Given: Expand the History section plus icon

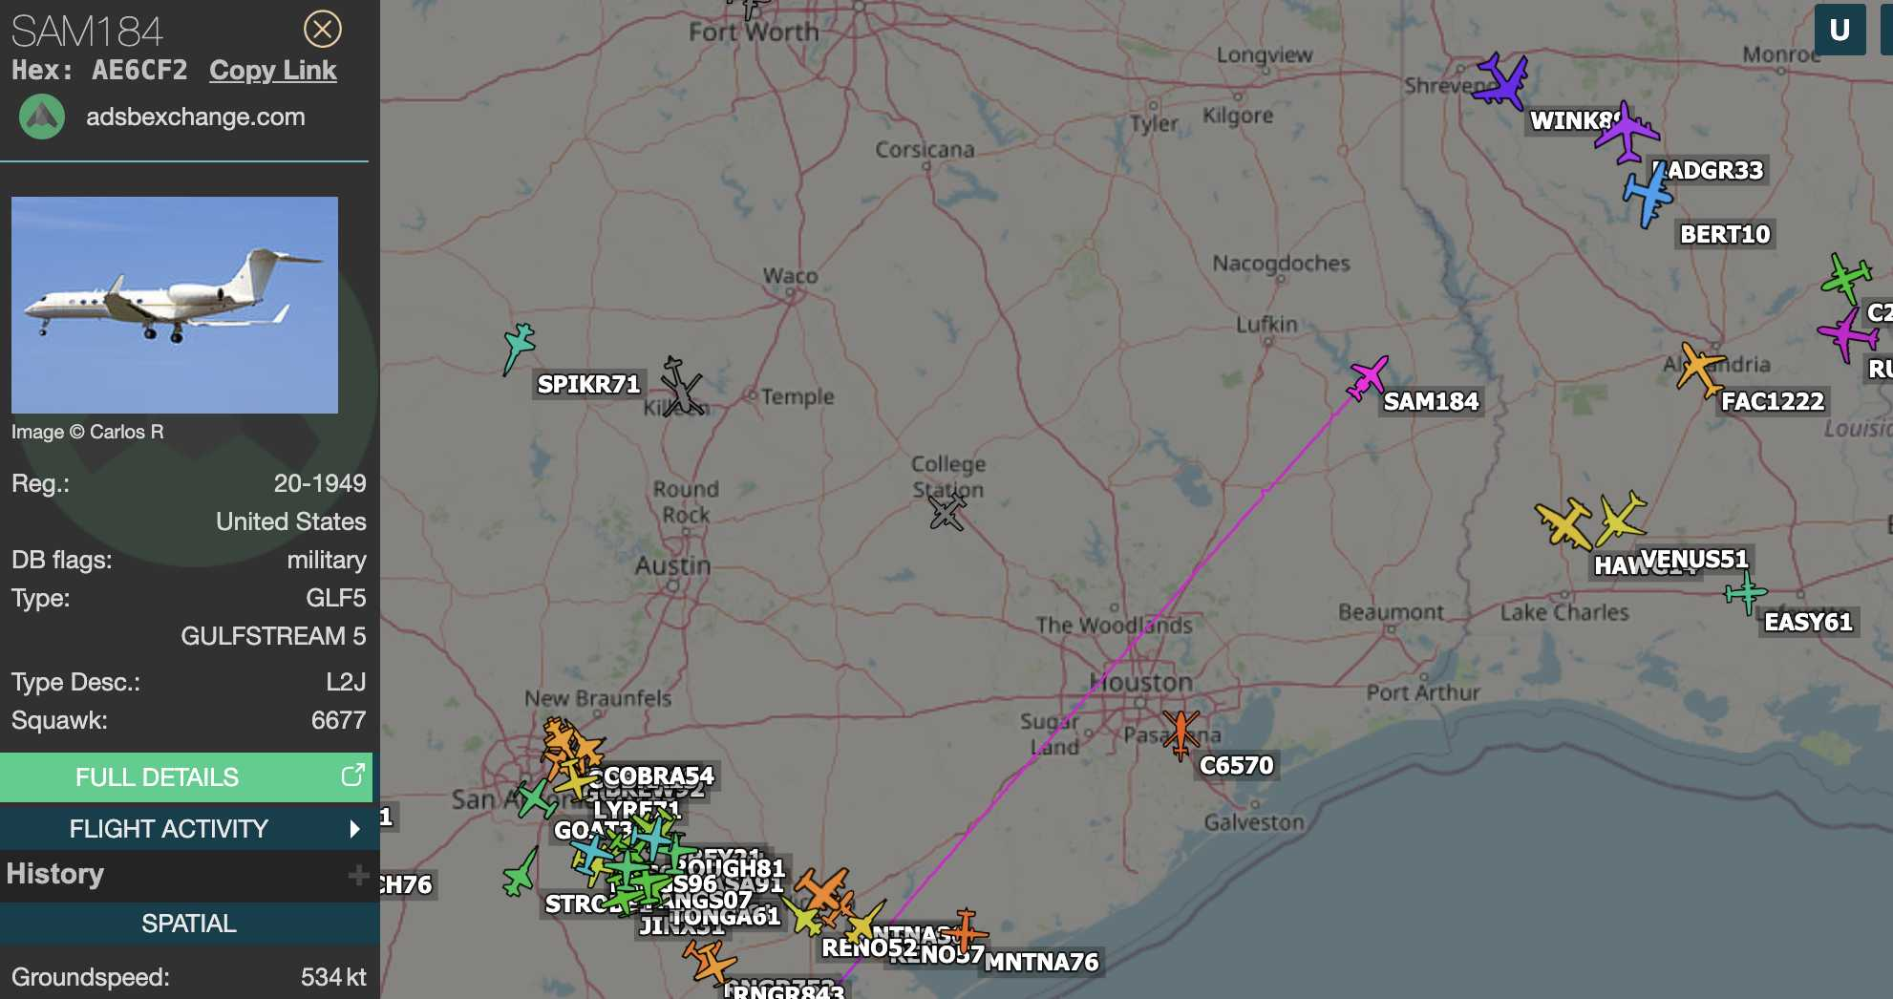Looking at the screenshot, I should click(358, 875).
